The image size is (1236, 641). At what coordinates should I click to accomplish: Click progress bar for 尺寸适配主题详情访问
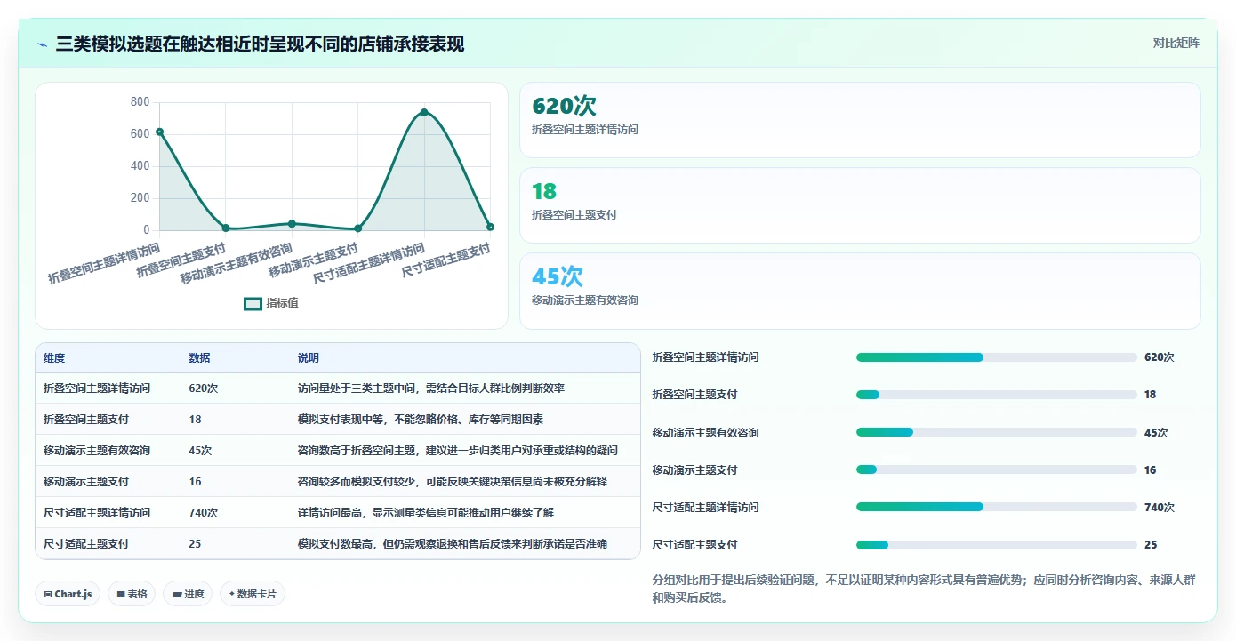[x=996, y=508]
